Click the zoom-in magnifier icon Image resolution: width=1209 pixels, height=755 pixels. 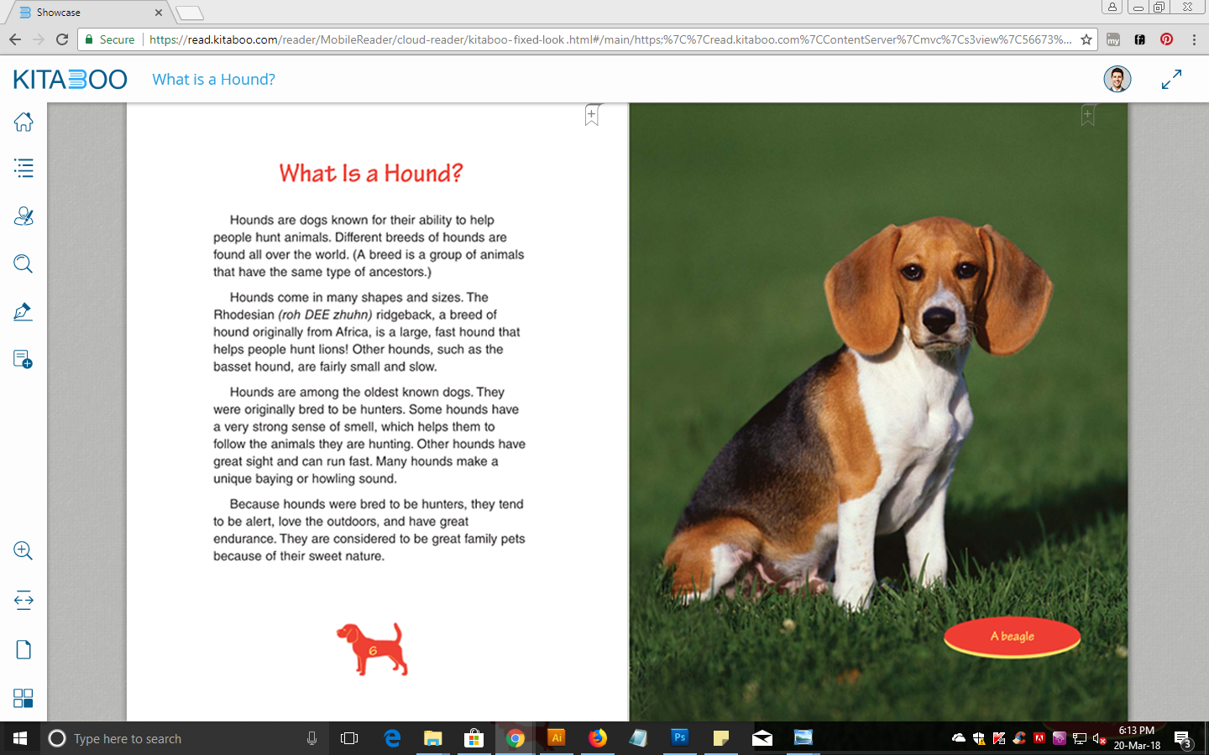click(x=24, y=551)
